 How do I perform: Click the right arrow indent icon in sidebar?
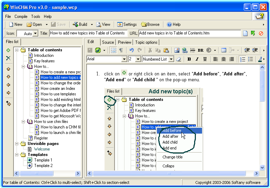[x=8, y=93]
